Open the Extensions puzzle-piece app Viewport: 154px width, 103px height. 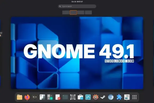click(119, 97)
